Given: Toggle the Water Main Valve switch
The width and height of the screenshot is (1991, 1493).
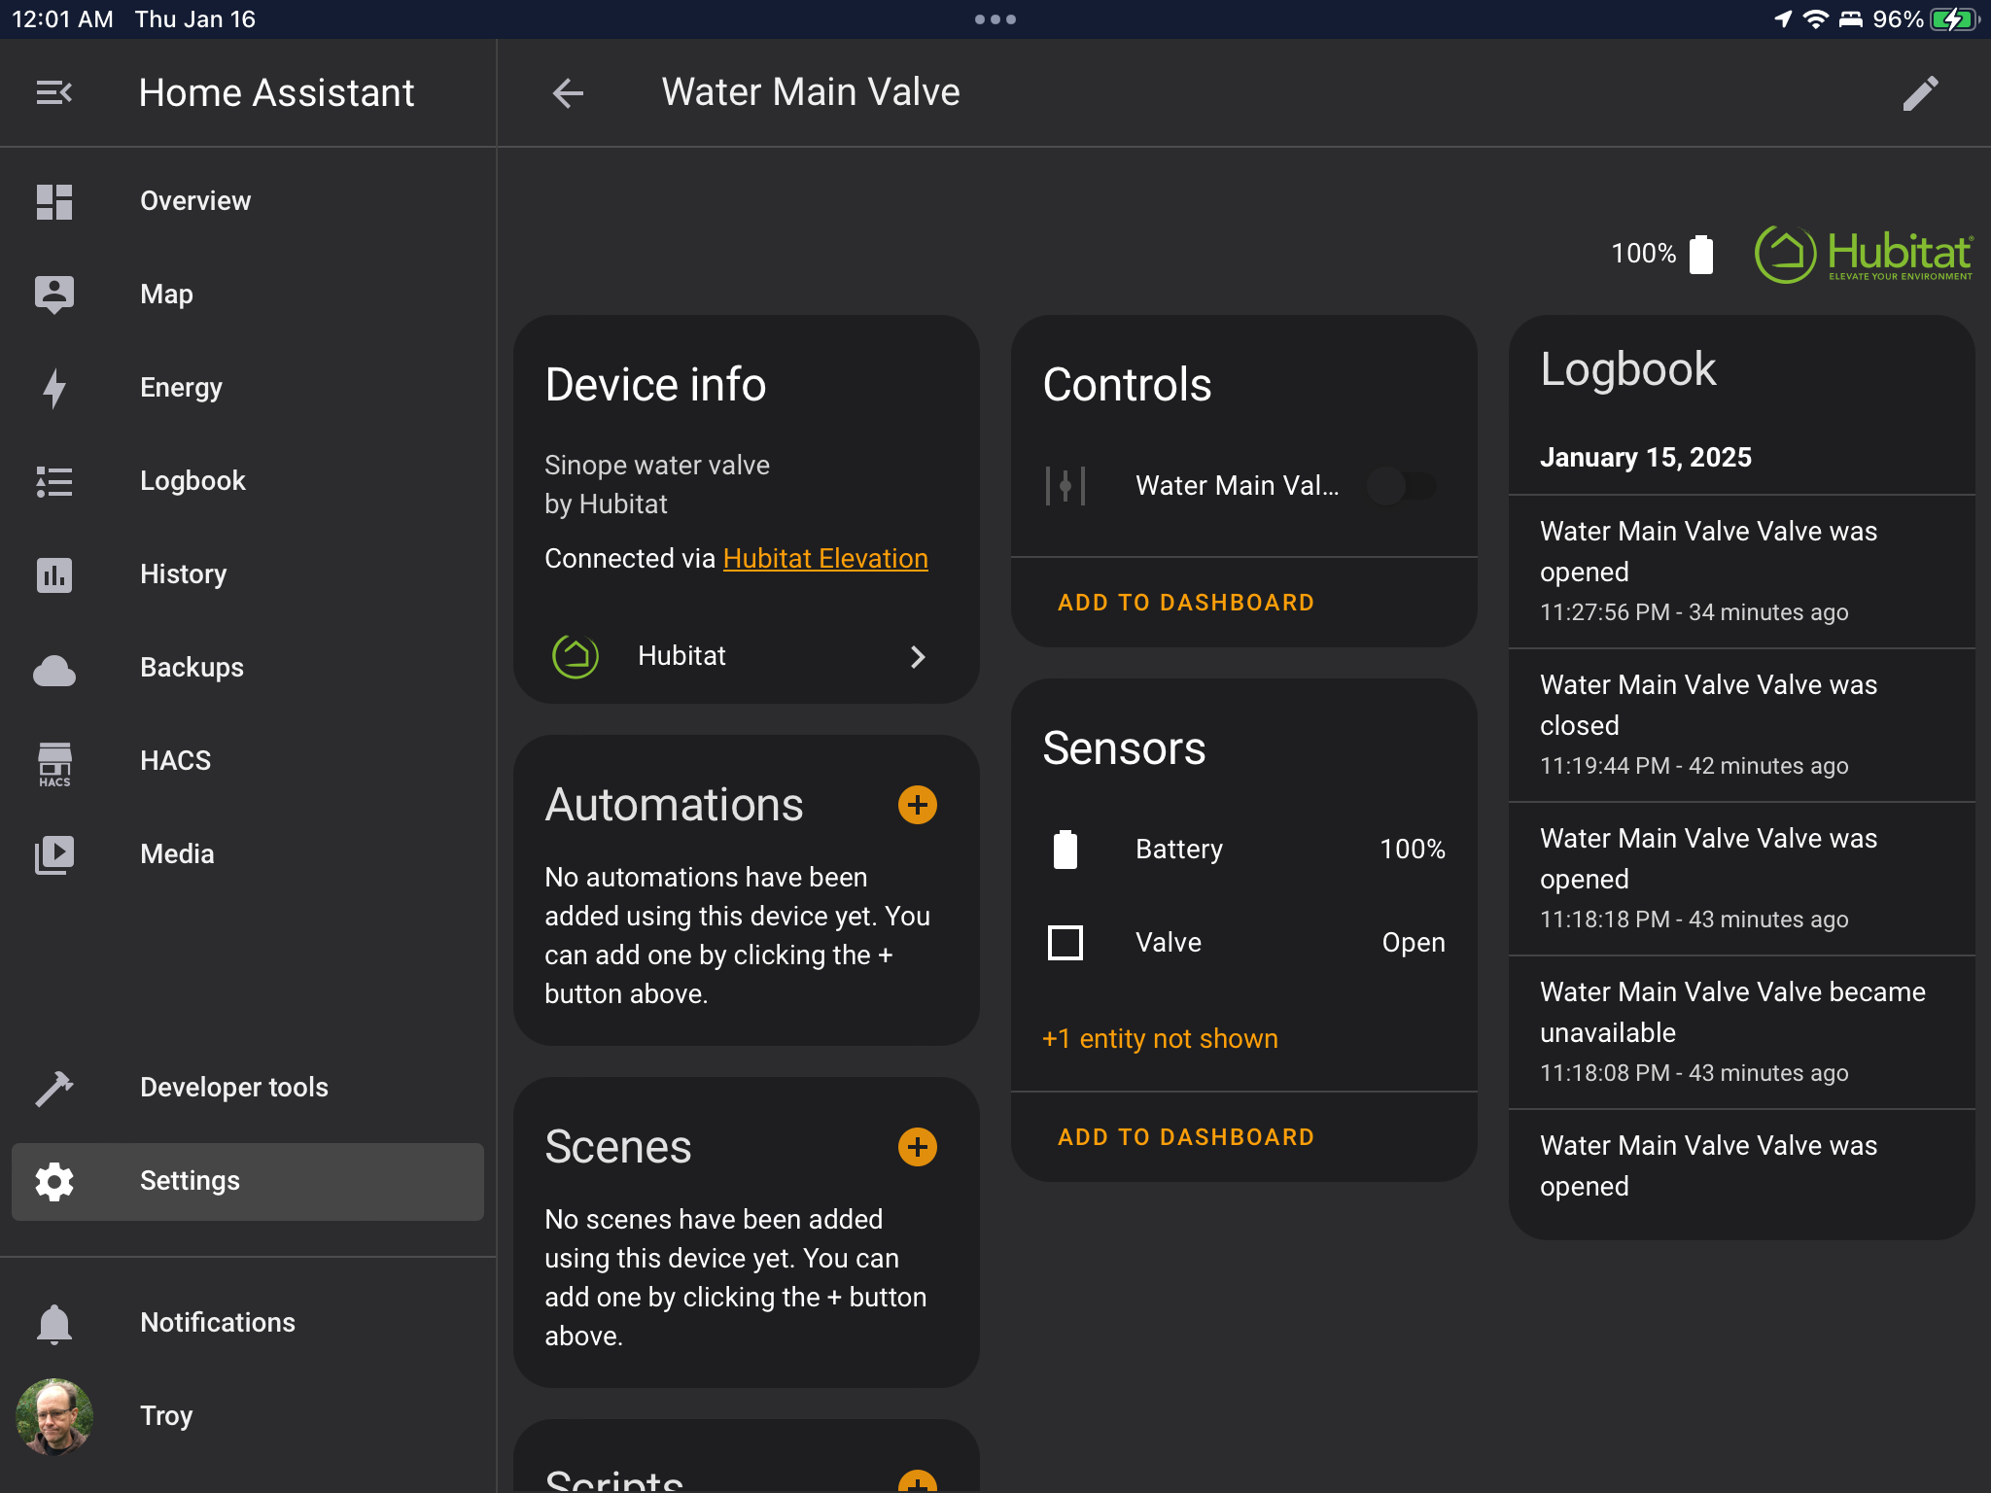Looking at the screenshot, I should [x=1401, y=485].
